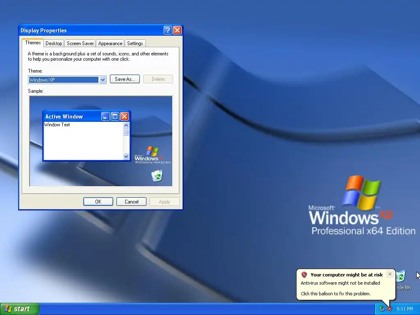420x315 pixels.
Task: Click the disabled Apply button
Action: 164,202
